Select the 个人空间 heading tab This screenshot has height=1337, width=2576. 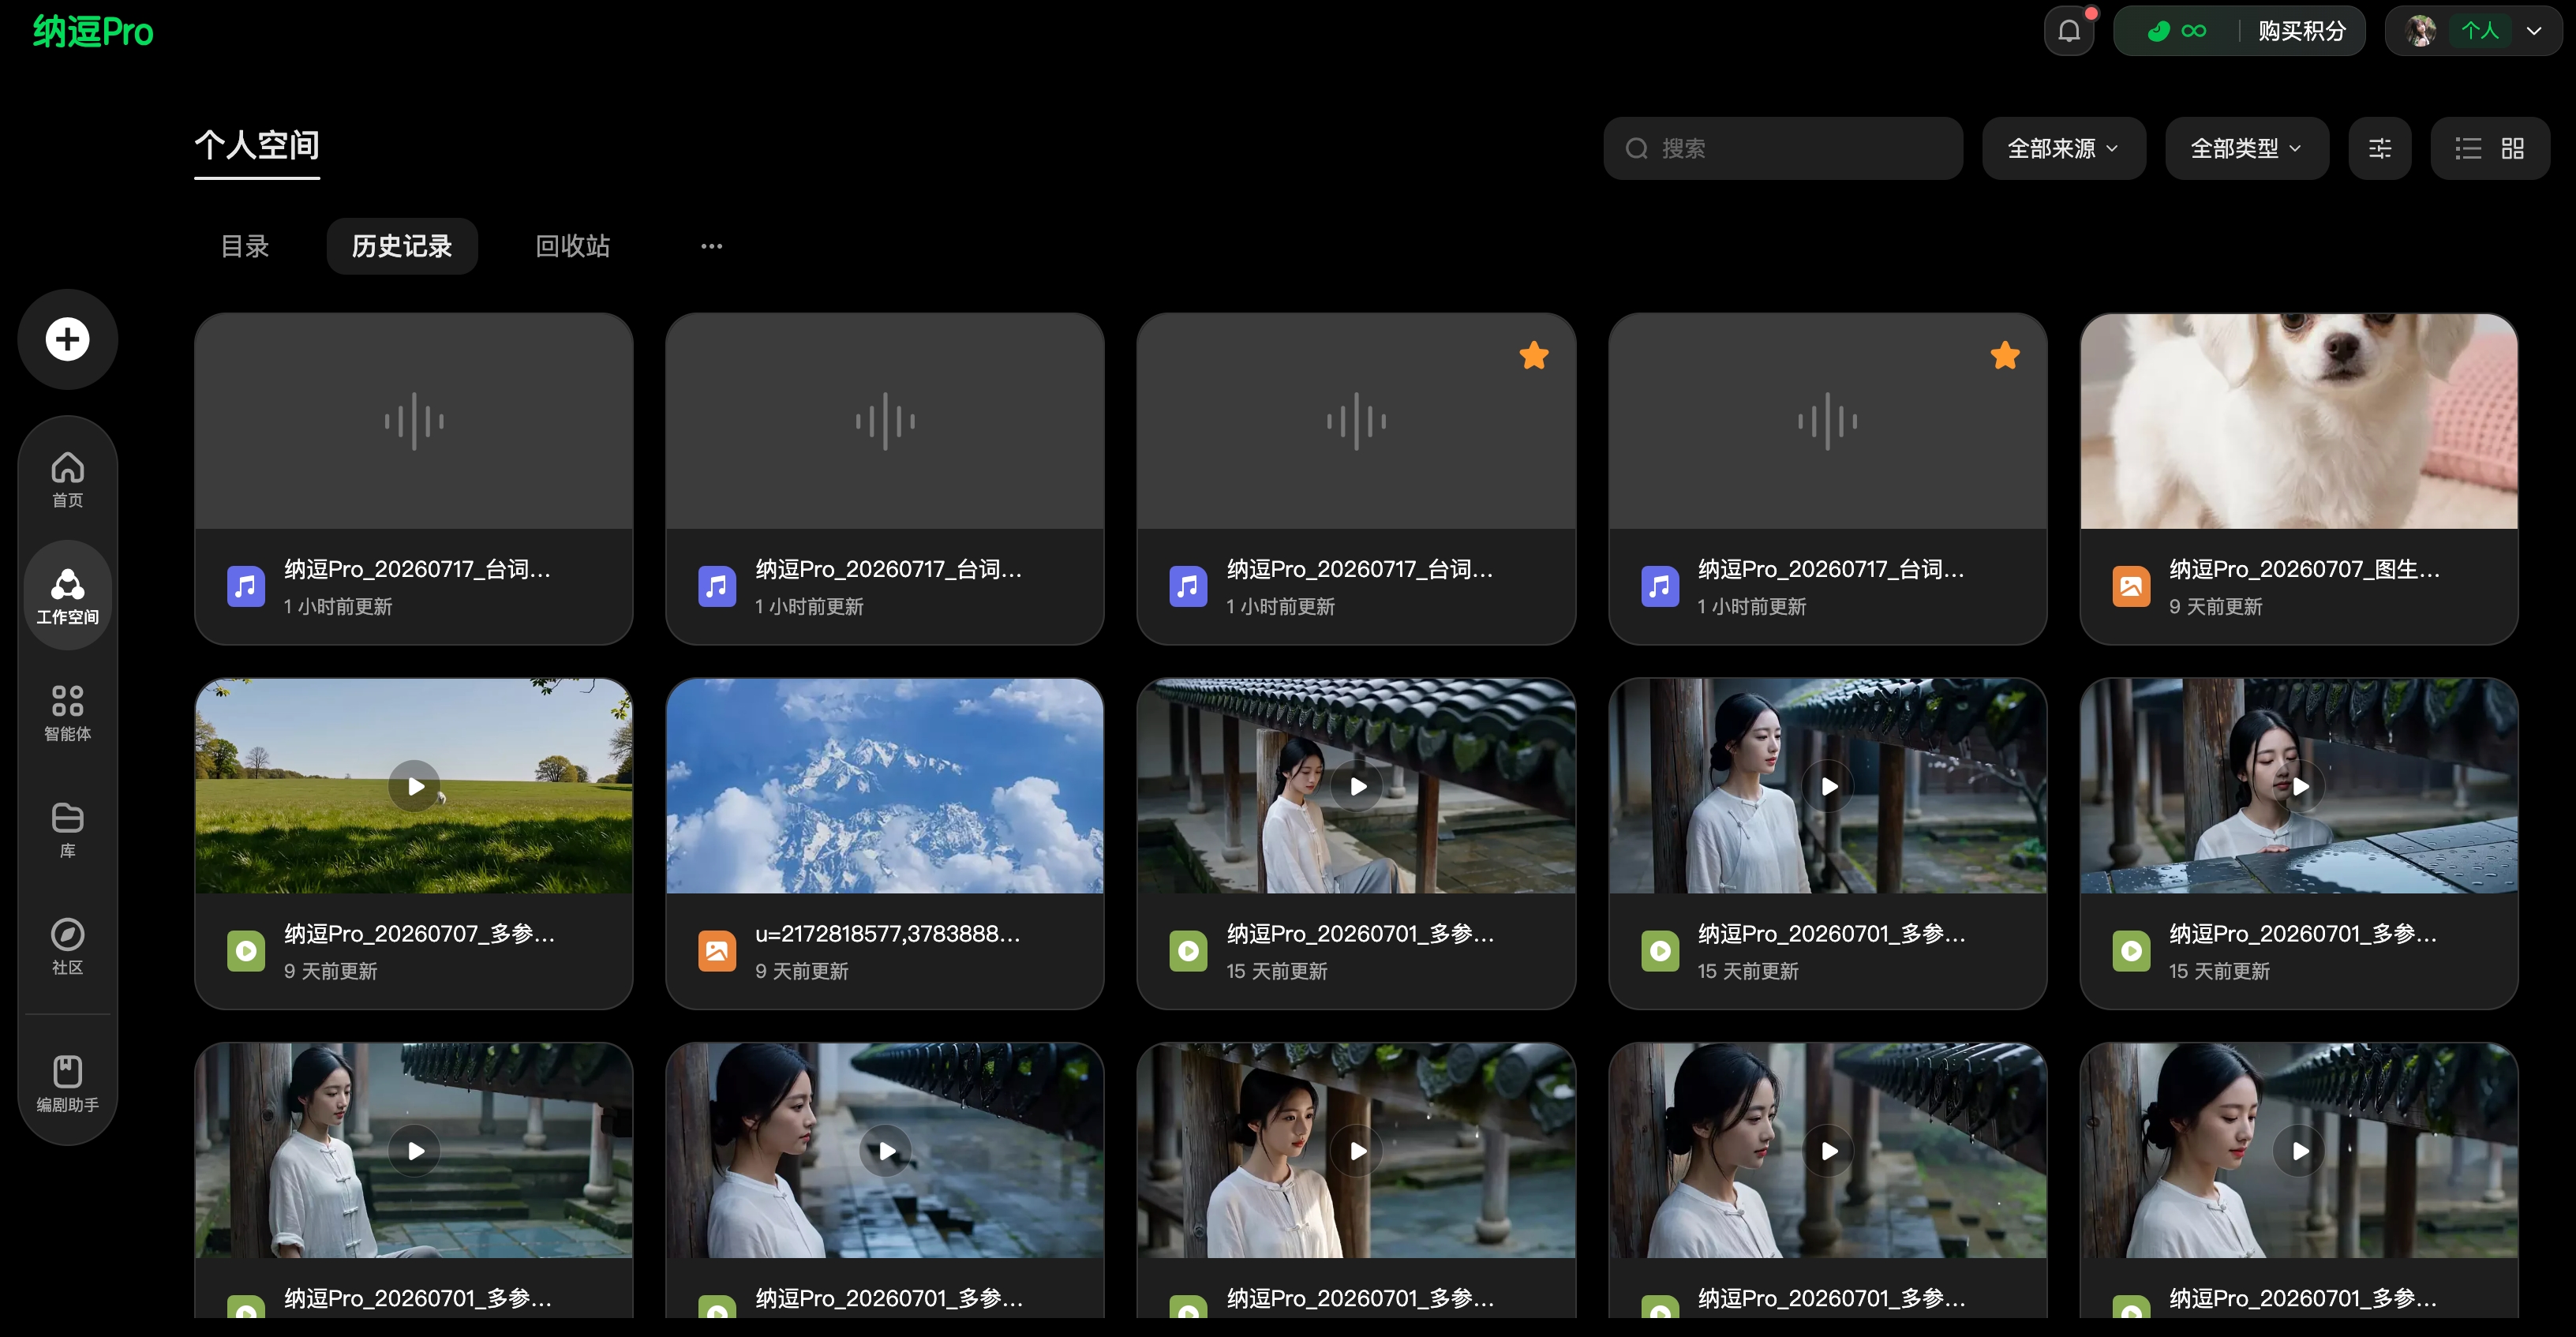coord(257,146)
